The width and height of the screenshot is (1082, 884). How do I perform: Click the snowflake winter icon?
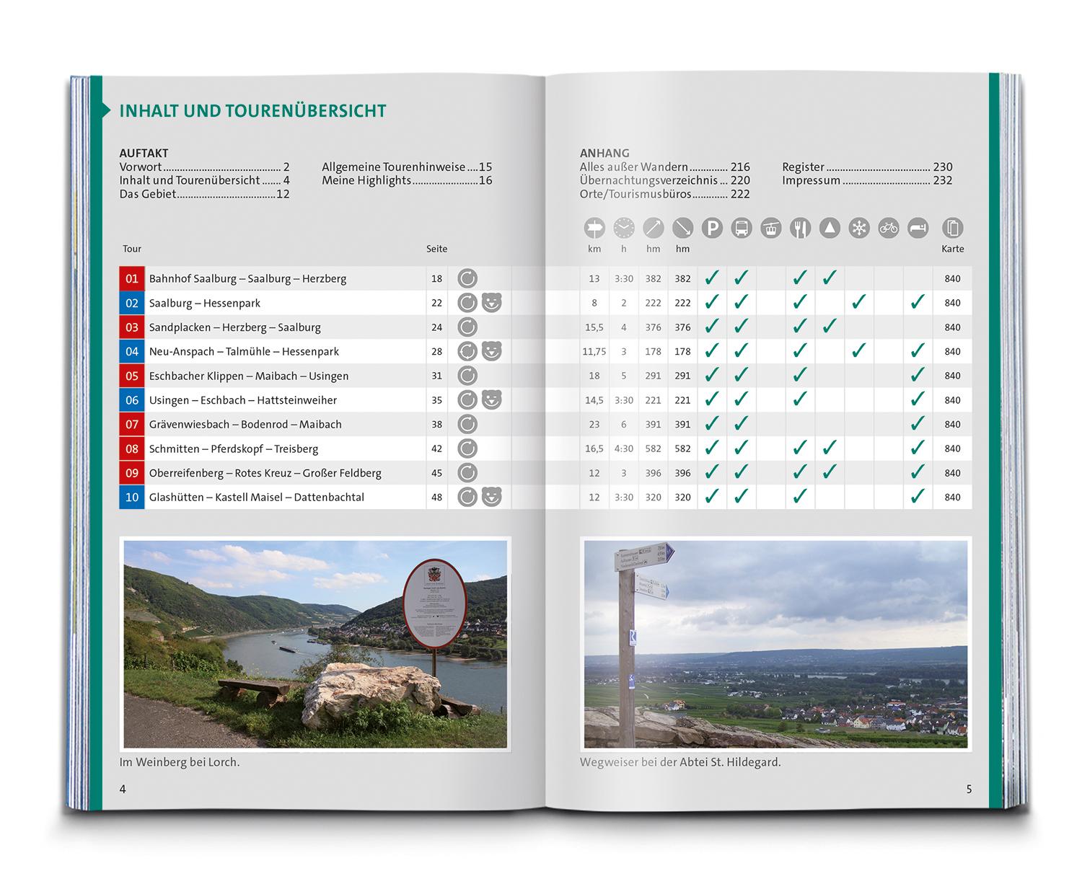[859, 229]
